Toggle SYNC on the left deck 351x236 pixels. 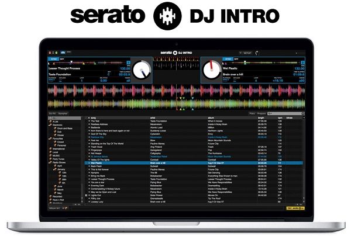[x=54, y=59]
